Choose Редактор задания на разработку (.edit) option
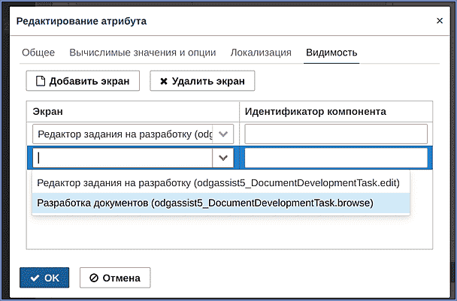 (x=221, y=183)
